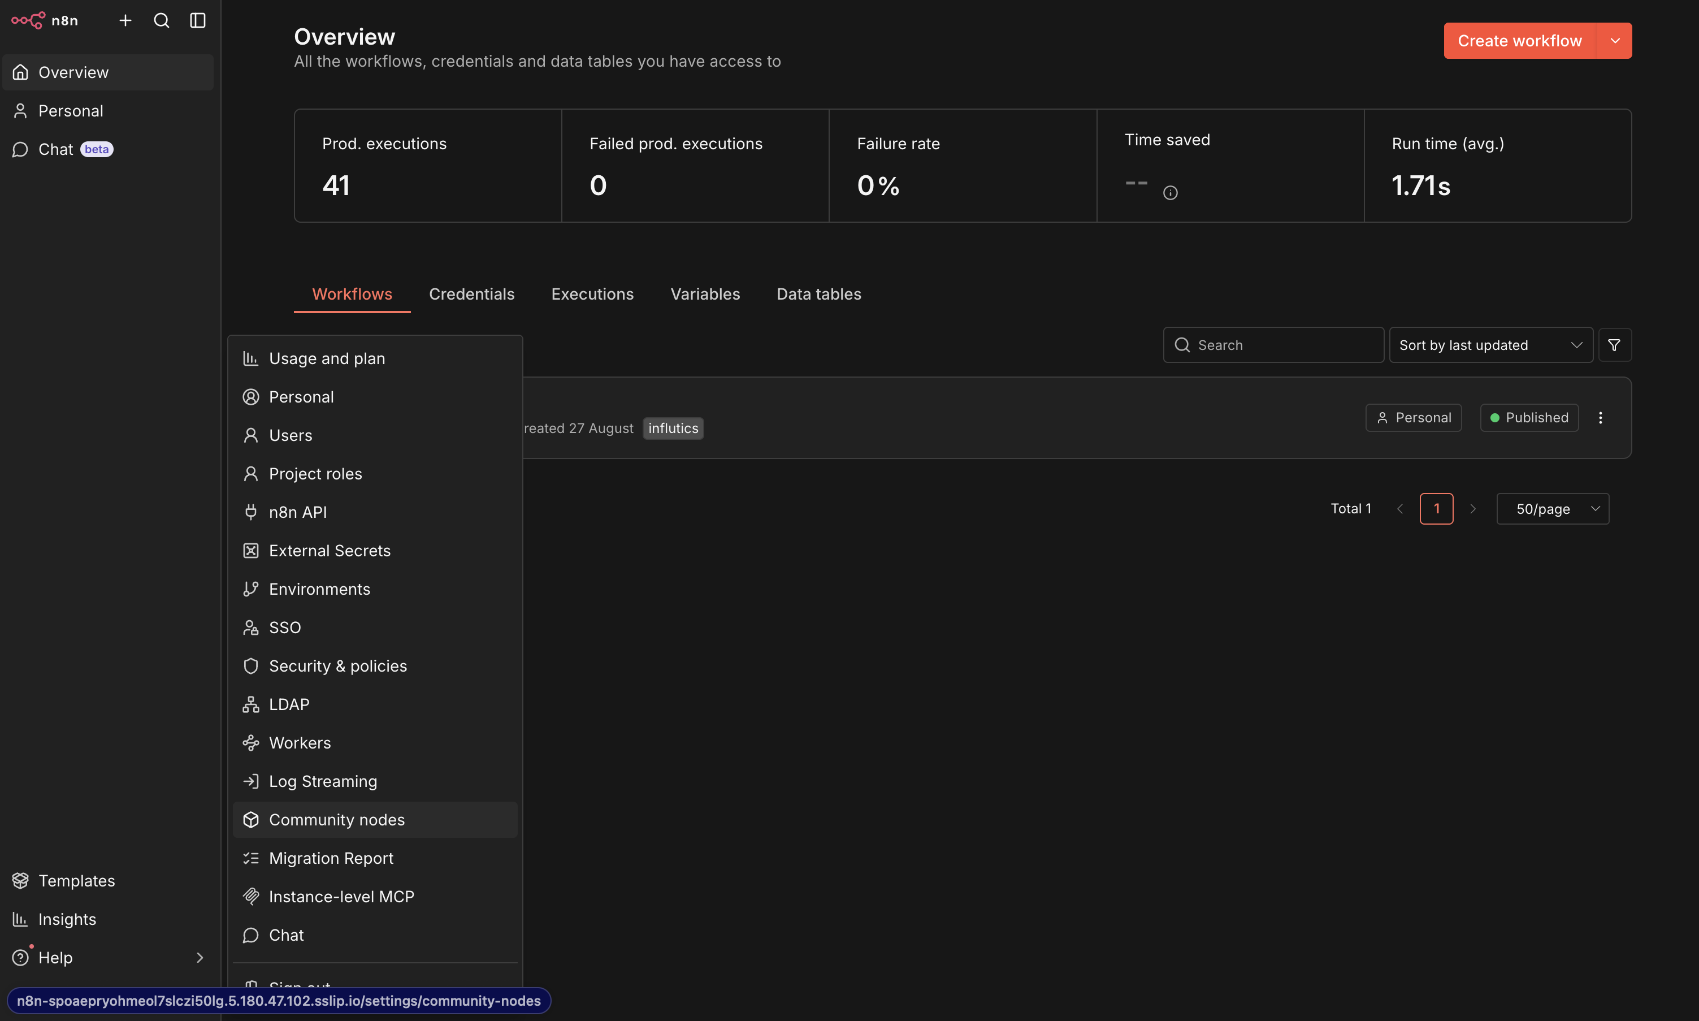Click the Migration Report checklist icon

(251, 858)
